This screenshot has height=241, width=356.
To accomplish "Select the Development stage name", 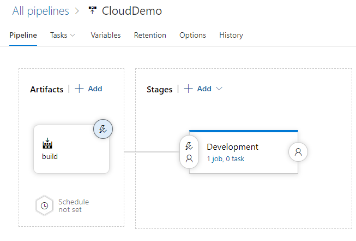I will tap(232, 146).
